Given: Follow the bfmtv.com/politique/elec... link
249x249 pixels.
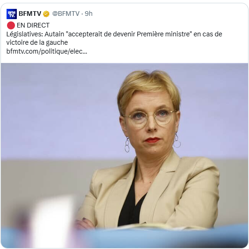Looking at the screenshot, I should (x=47, y=51).
